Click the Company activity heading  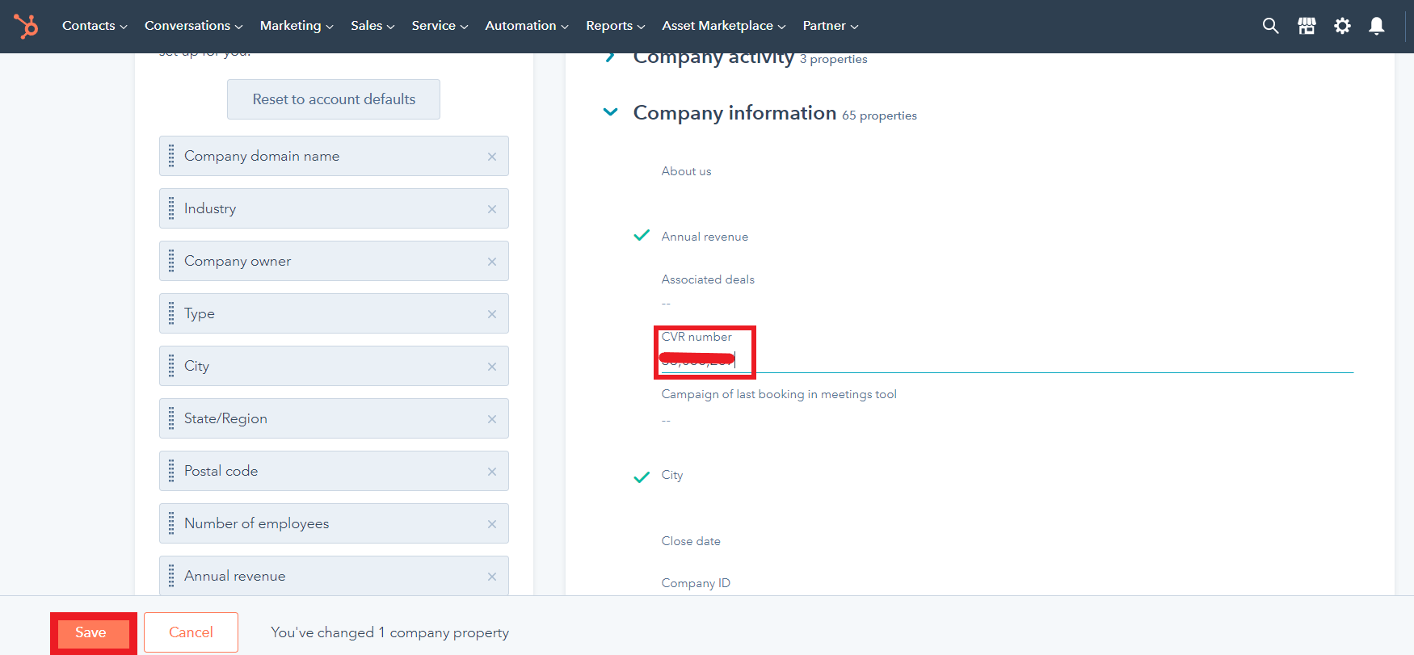coord(713,57)
